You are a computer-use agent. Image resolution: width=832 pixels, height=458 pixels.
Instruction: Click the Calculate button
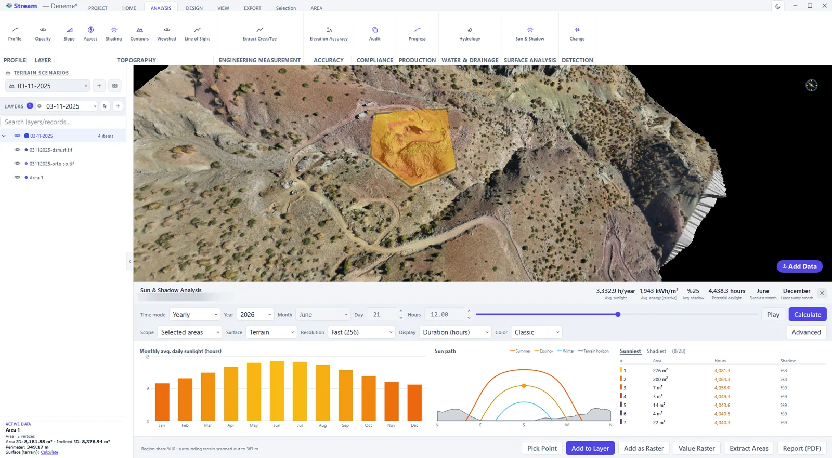(x=808, y=315)
